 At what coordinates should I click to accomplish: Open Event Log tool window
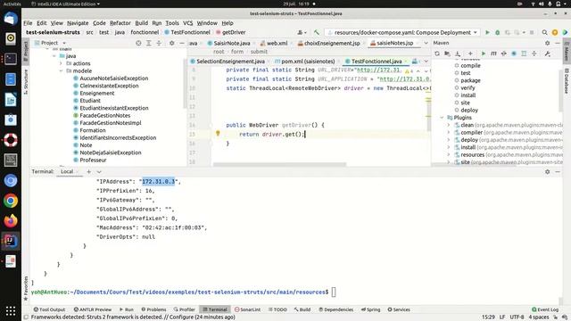[545, 309]
